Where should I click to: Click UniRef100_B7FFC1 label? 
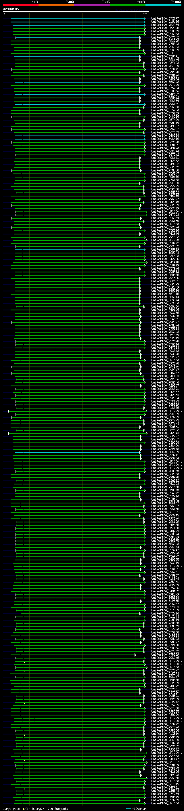pos(165,53)
